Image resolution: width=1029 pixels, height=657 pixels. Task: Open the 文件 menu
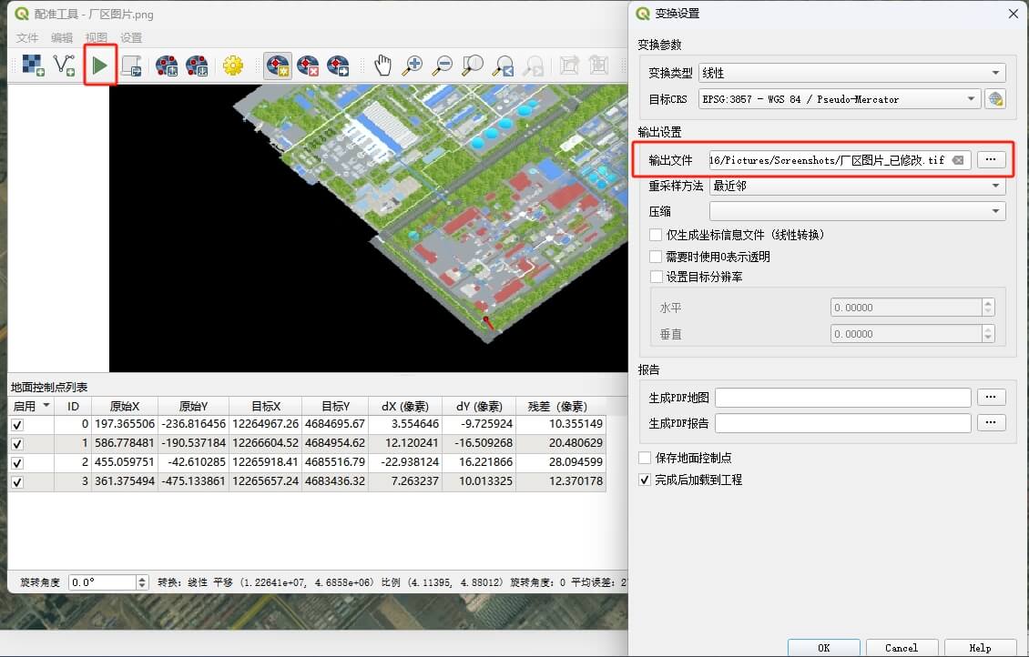(27, 37)
